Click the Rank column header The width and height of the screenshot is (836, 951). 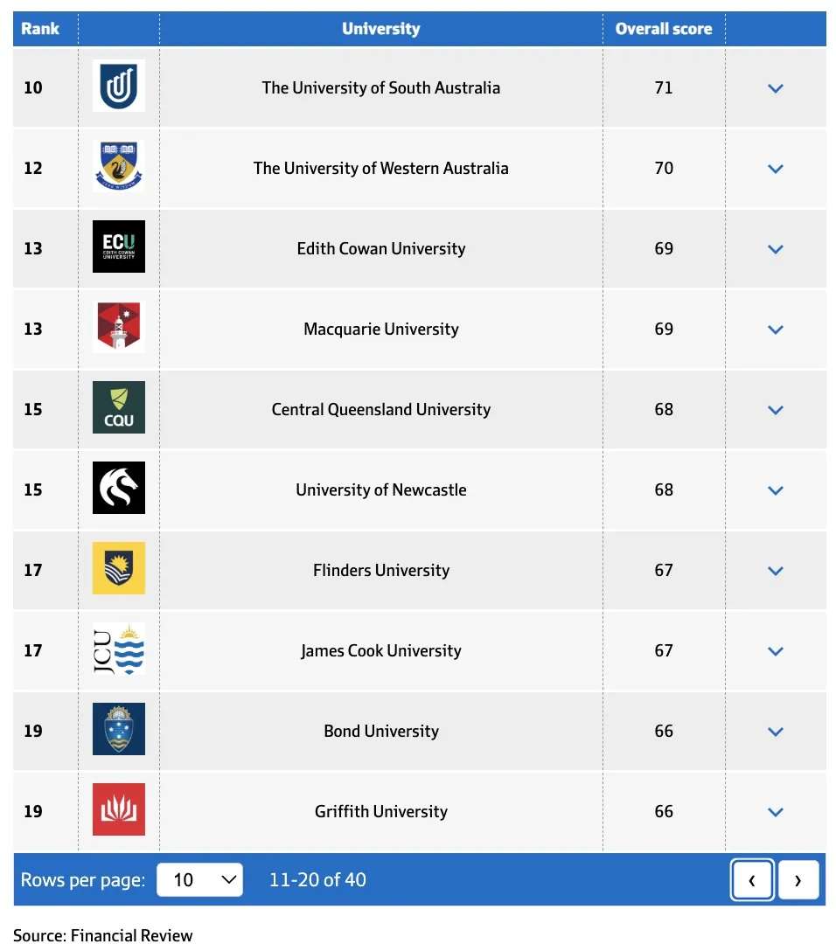click(40, 29)
